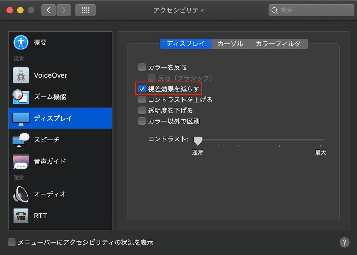Uncheck 視差効果を減らす checkbox
357x255 pixels.
point(142,89)
